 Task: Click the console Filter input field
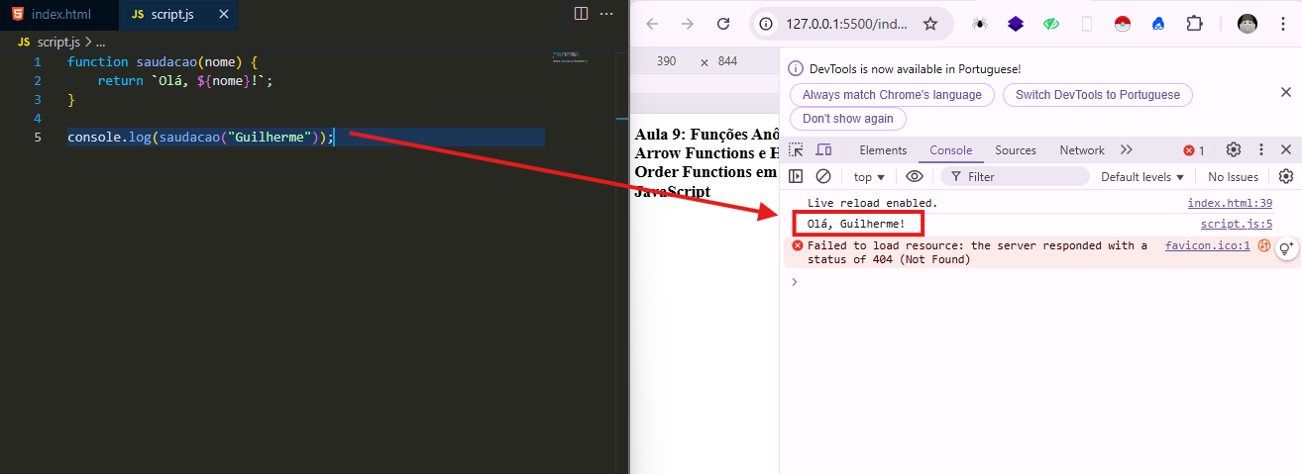pos(1021,177)
